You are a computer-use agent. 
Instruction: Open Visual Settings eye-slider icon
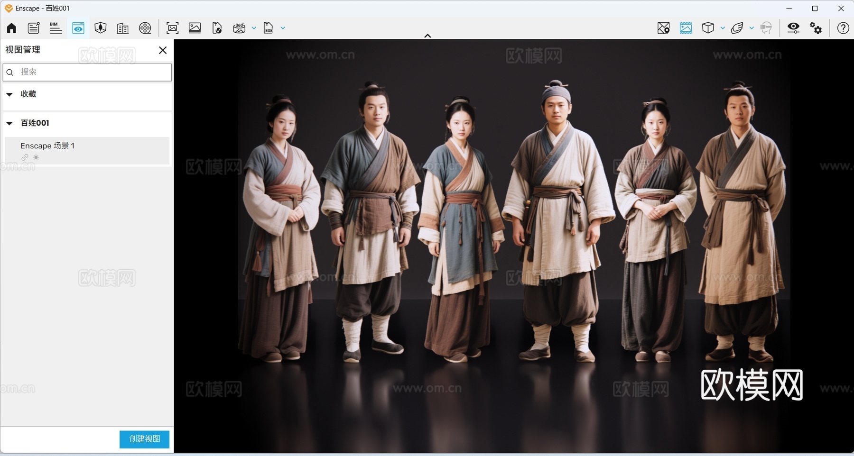(x=793, y=28)
